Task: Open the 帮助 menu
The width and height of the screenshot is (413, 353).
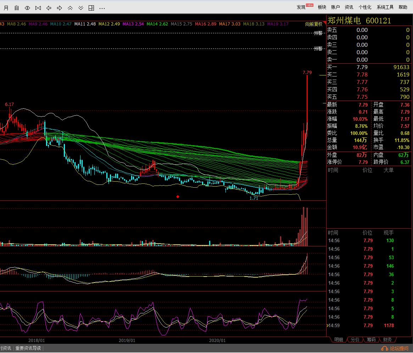Action: click(x=403, y=7)
